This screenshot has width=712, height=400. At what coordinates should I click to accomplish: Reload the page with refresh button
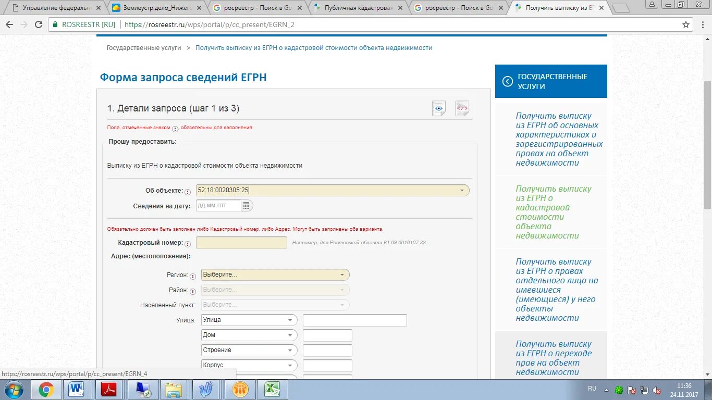(x=39, y=24)
